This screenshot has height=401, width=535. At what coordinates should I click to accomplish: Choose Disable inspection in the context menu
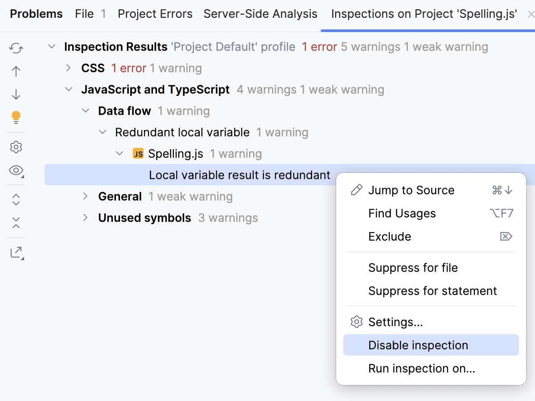point(418,345)
